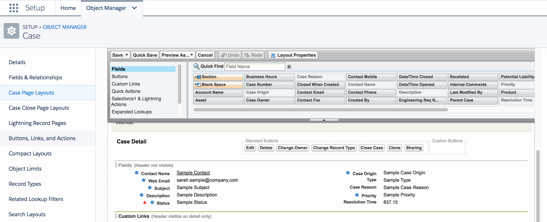Select the Business Hours palette field
Viewport: 547px width, 222px height.
[269, 77]
